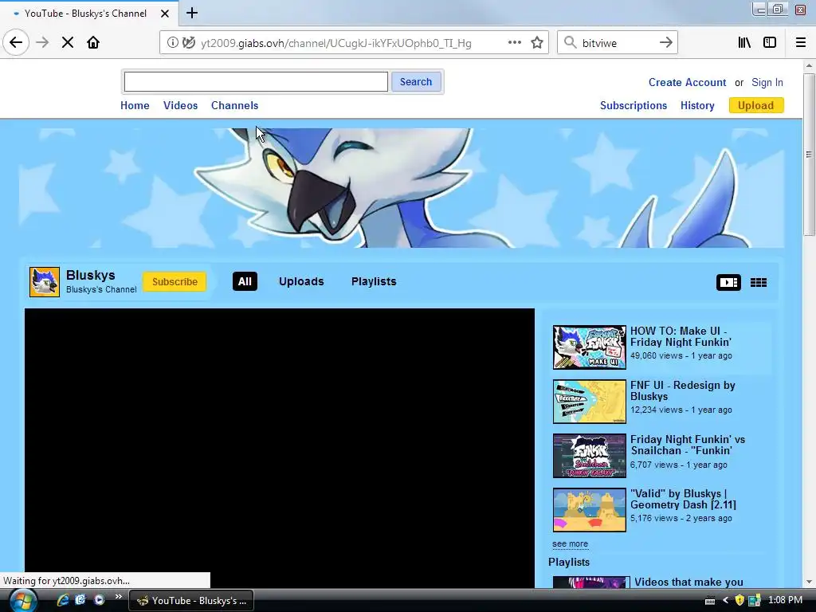
Task: Open "Valid" Geometry Dash video thumbnail
Action: 589,510
